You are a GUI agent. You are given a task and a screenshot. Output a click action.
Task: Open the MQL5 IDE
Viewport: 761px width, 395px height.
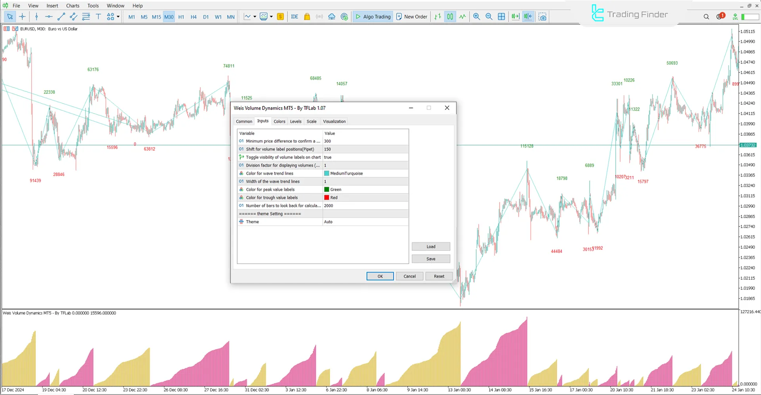294,17
